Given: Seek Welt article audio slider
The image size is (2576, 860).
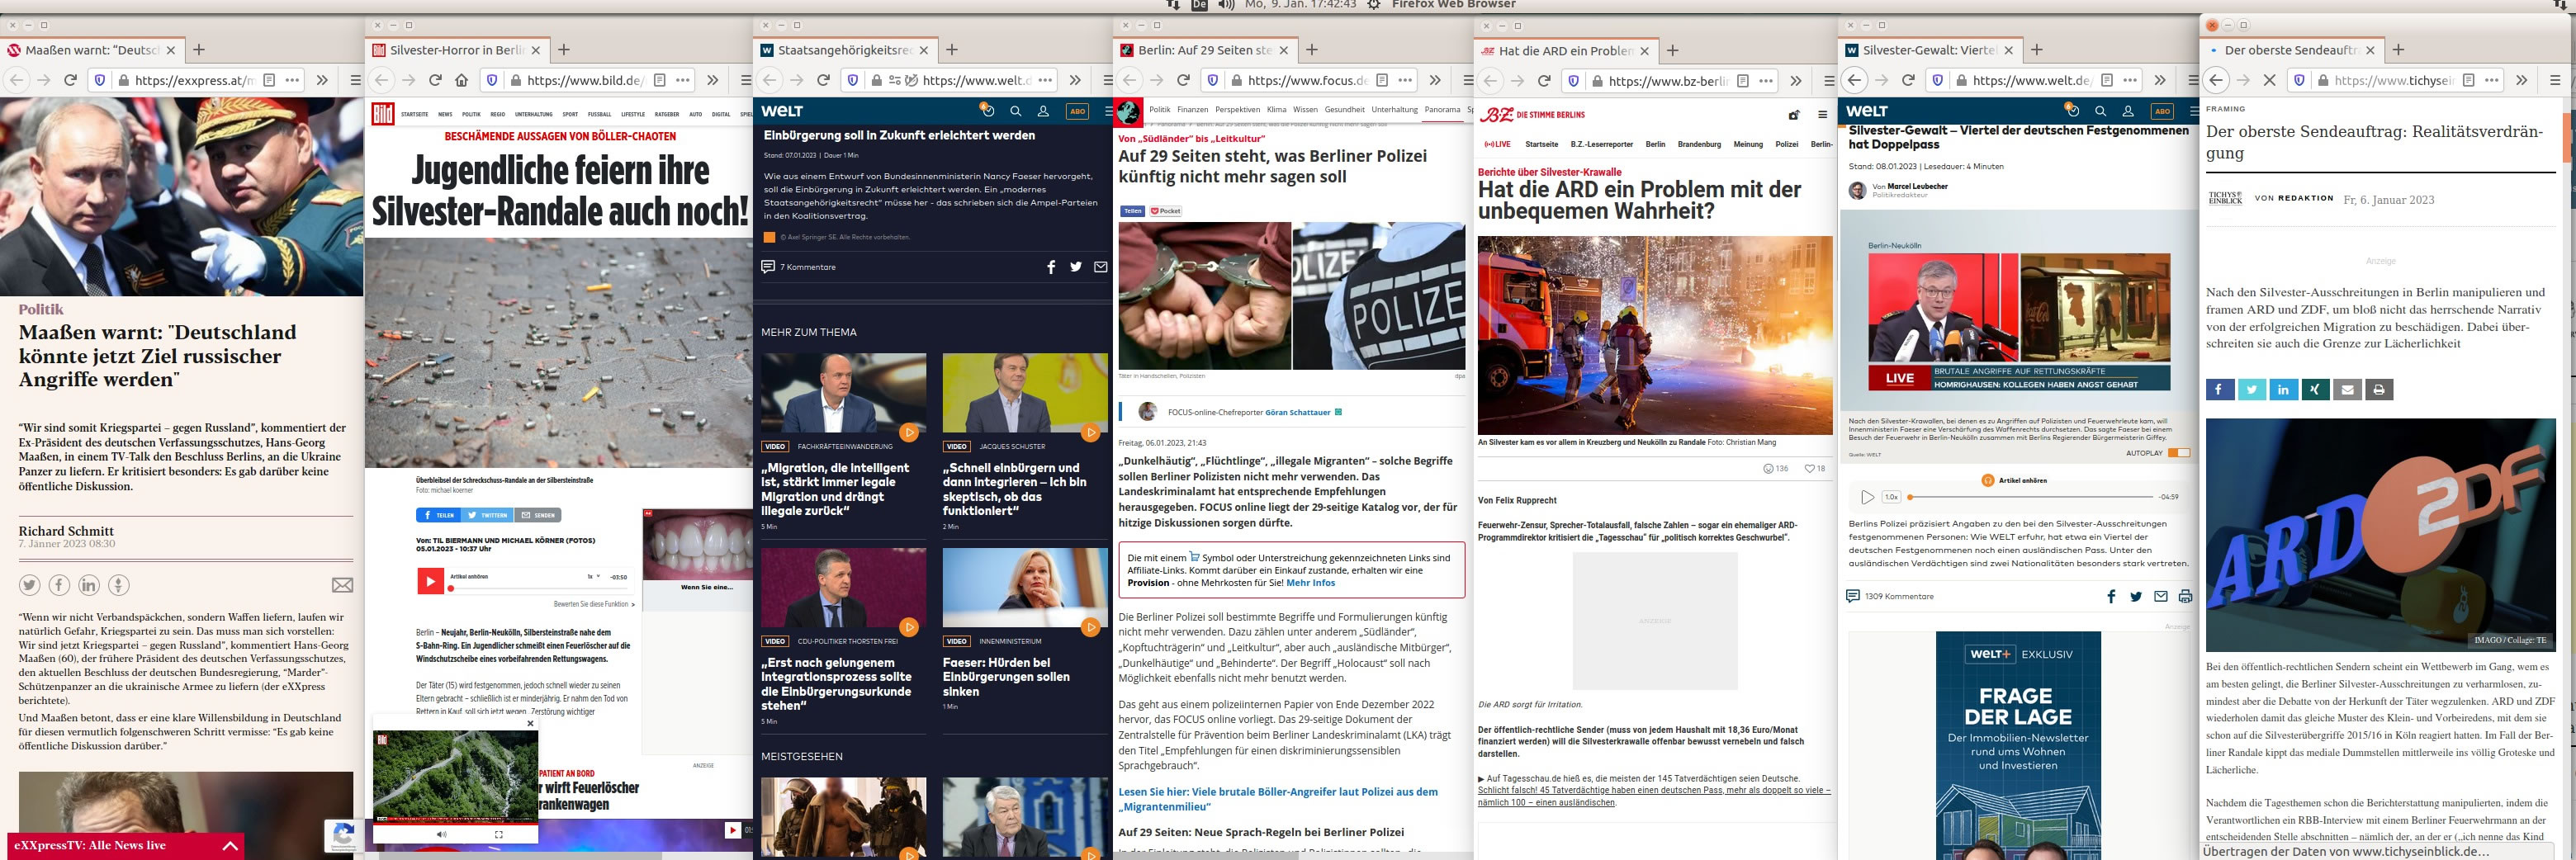Looking at the screenshot, I should [x=2030, y=497].
